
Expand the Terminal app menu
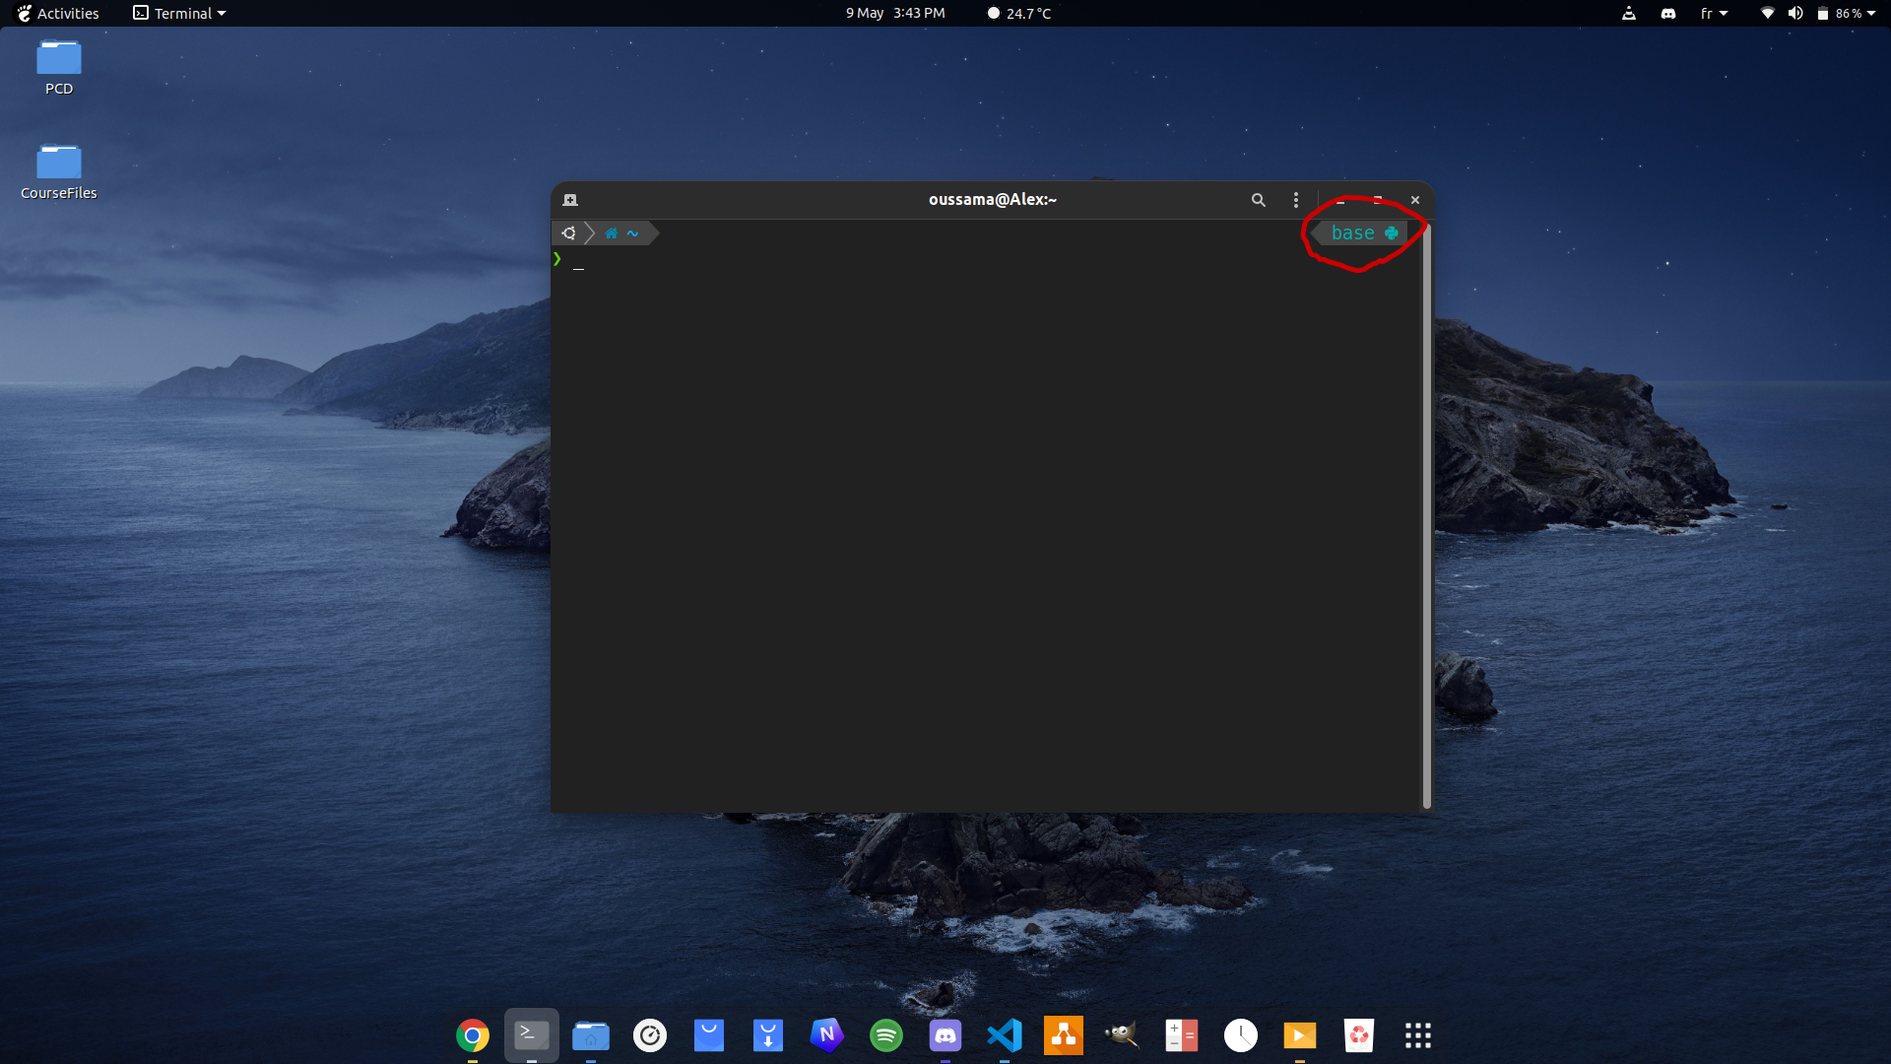(x=179, y=13)
